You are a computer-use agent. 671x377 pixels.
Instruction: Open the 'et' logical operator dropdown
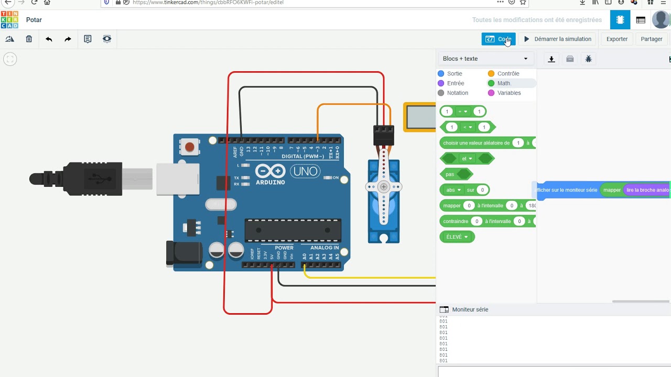click(467, 158)
